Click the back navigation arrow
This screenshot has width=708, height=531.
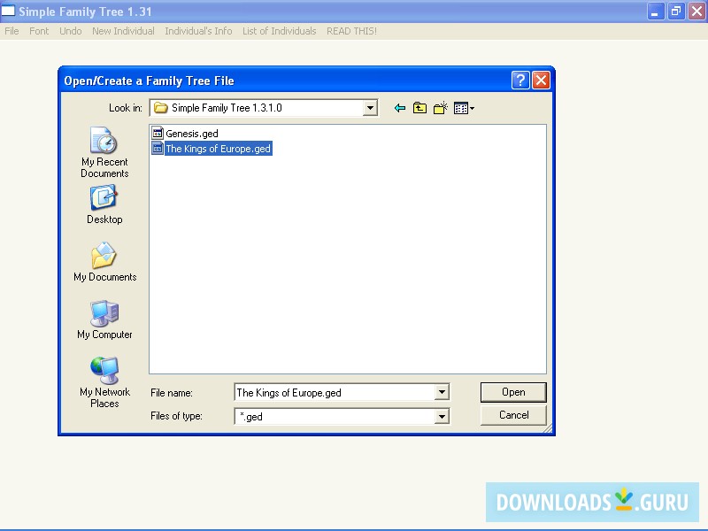coord(399,107)
